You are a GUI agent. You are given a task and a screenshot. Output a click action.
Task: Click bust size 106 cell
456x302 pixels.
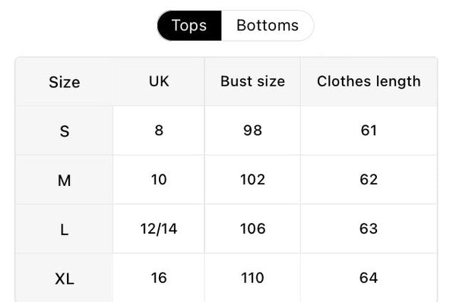pos(252,229)
